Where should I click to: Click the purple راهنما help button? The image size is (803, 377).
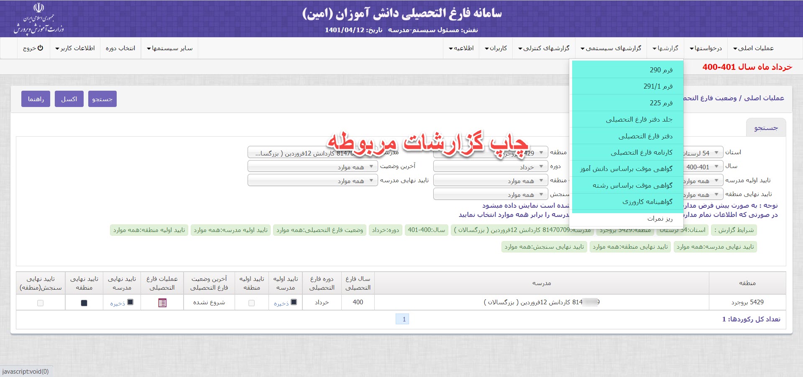36,99
